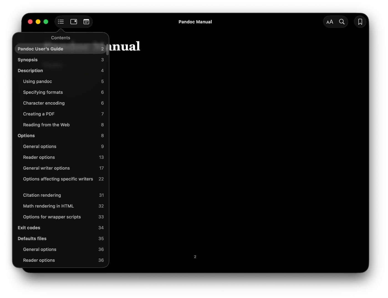The width and height of the screenshot is (388, 298).
Task: Select General writer options entry
Action: (60, 168)
